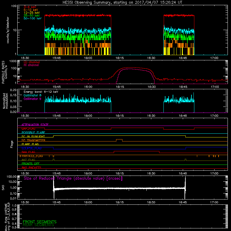Click the orange '6-12 keV' legend label
This screenshot has height=231, width=231.
31,10
